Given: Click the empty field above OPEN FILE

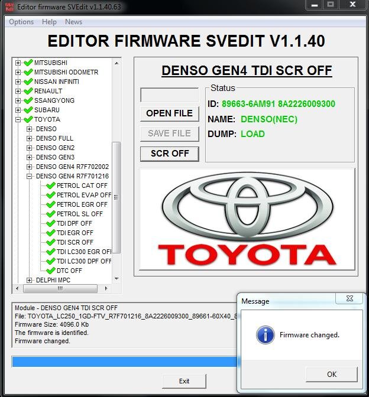Looking at the screenshot, I should 170,95.
